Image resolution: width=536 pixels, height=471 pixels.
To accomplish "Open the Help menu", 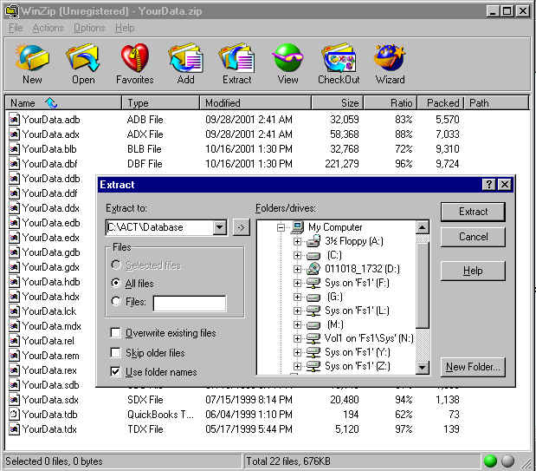I will click(x=125, y=28).
